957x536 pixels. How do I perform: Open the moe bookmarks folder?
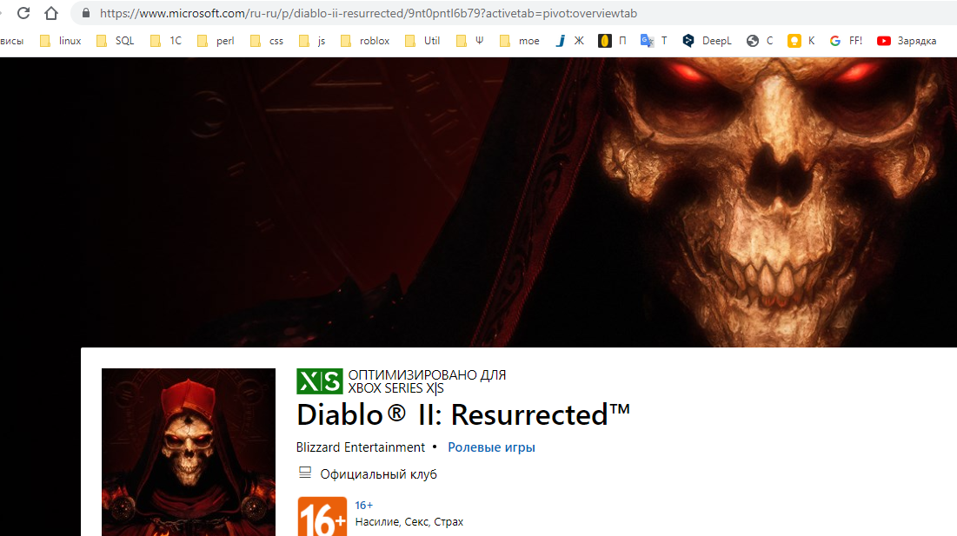click(x=520, y=41)
